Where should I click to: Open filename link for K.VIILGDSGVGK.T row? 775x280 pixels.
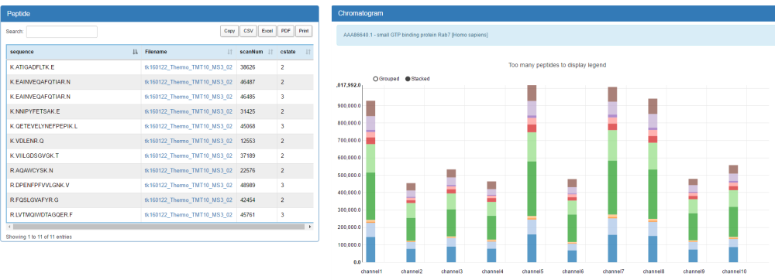coord(188,155)
